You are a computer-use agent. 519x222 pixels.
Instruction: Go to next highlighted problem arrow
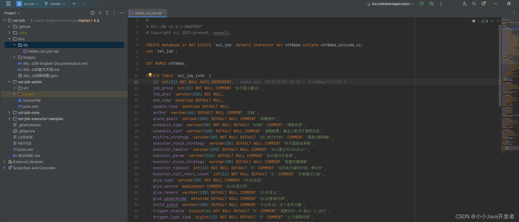point(498,21)
